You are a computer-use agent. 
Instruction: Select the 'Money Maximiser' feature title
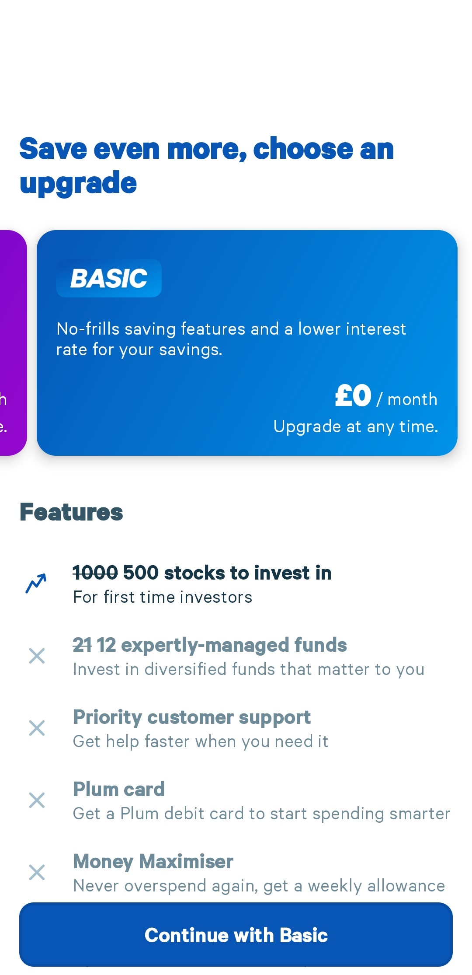pyautogui.click(x=153, y=861)
